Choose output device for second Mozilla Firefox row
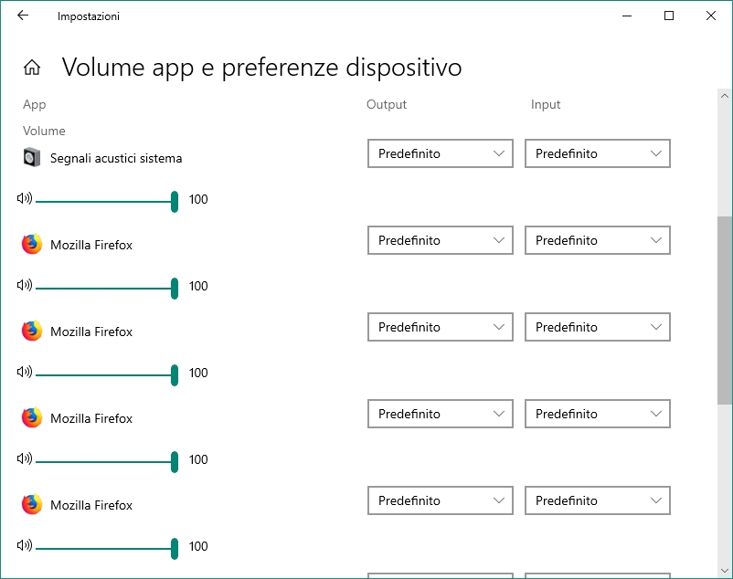Screen dimensions: 733x579 [x=441, y=327]
